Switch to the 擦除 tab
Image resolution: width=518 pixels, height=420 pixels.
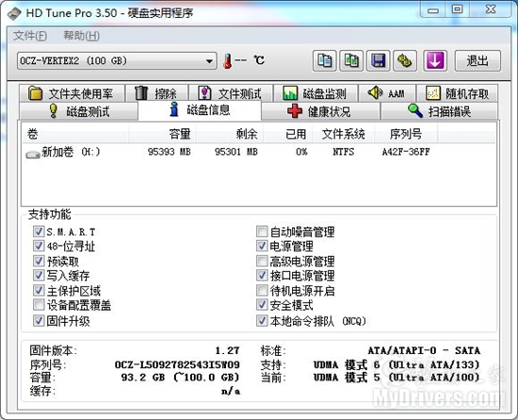tap(156, 93)
